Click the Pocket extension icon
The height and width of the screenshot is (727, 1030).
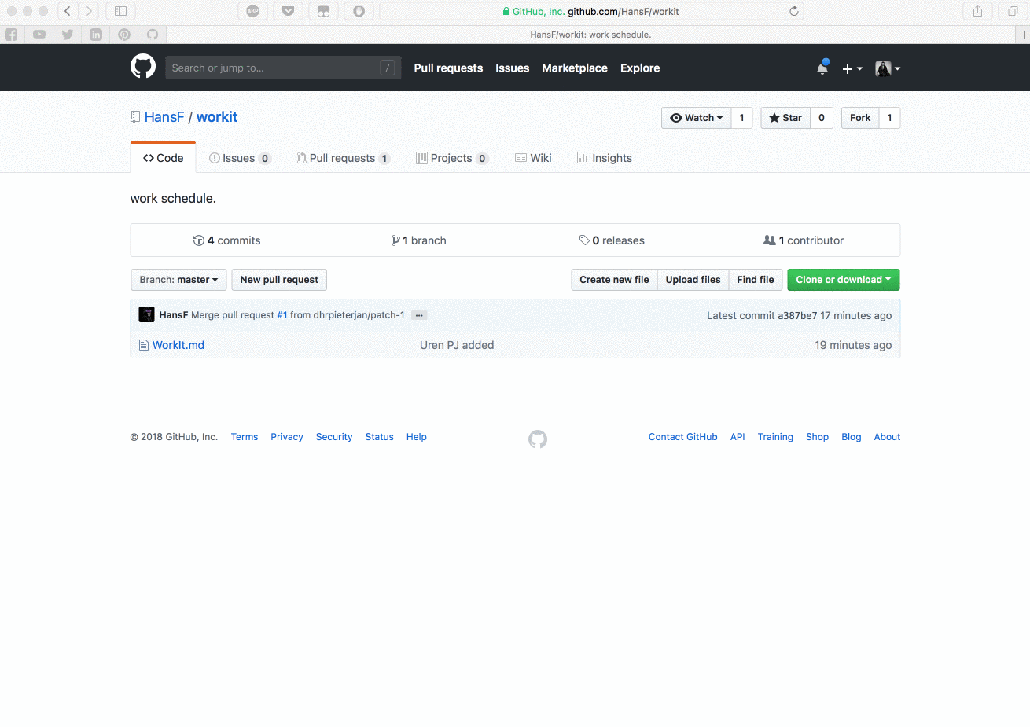289,11
